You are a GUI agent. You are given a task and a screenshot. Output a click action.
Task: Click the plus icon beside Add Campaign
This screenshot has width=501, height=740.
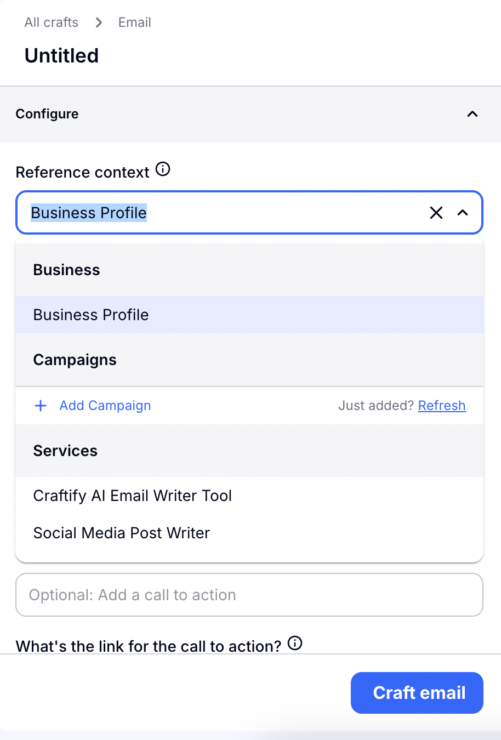point(41,406)
